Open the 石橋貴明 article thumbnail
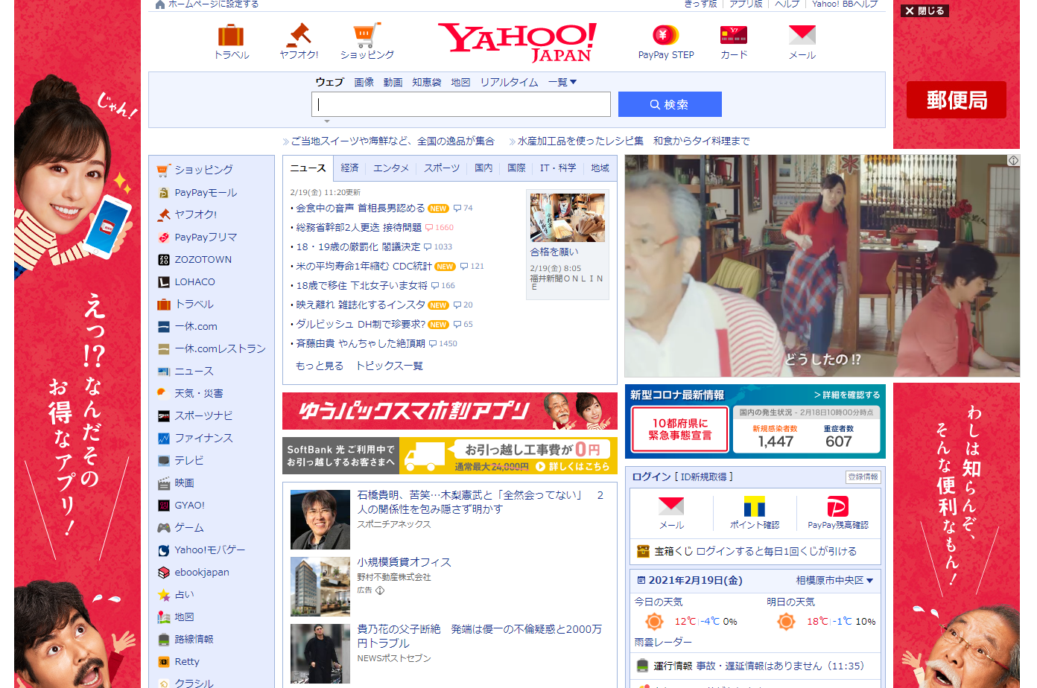This screenshot has height=688, width=1037. (320, 520)
